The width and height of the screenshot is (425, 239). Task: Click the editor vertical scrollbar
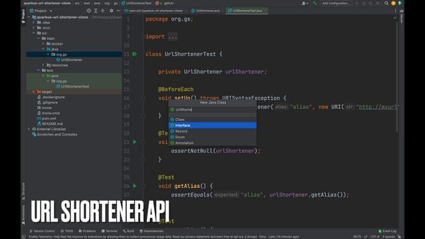pyautogui.click(x=397, y=77)
